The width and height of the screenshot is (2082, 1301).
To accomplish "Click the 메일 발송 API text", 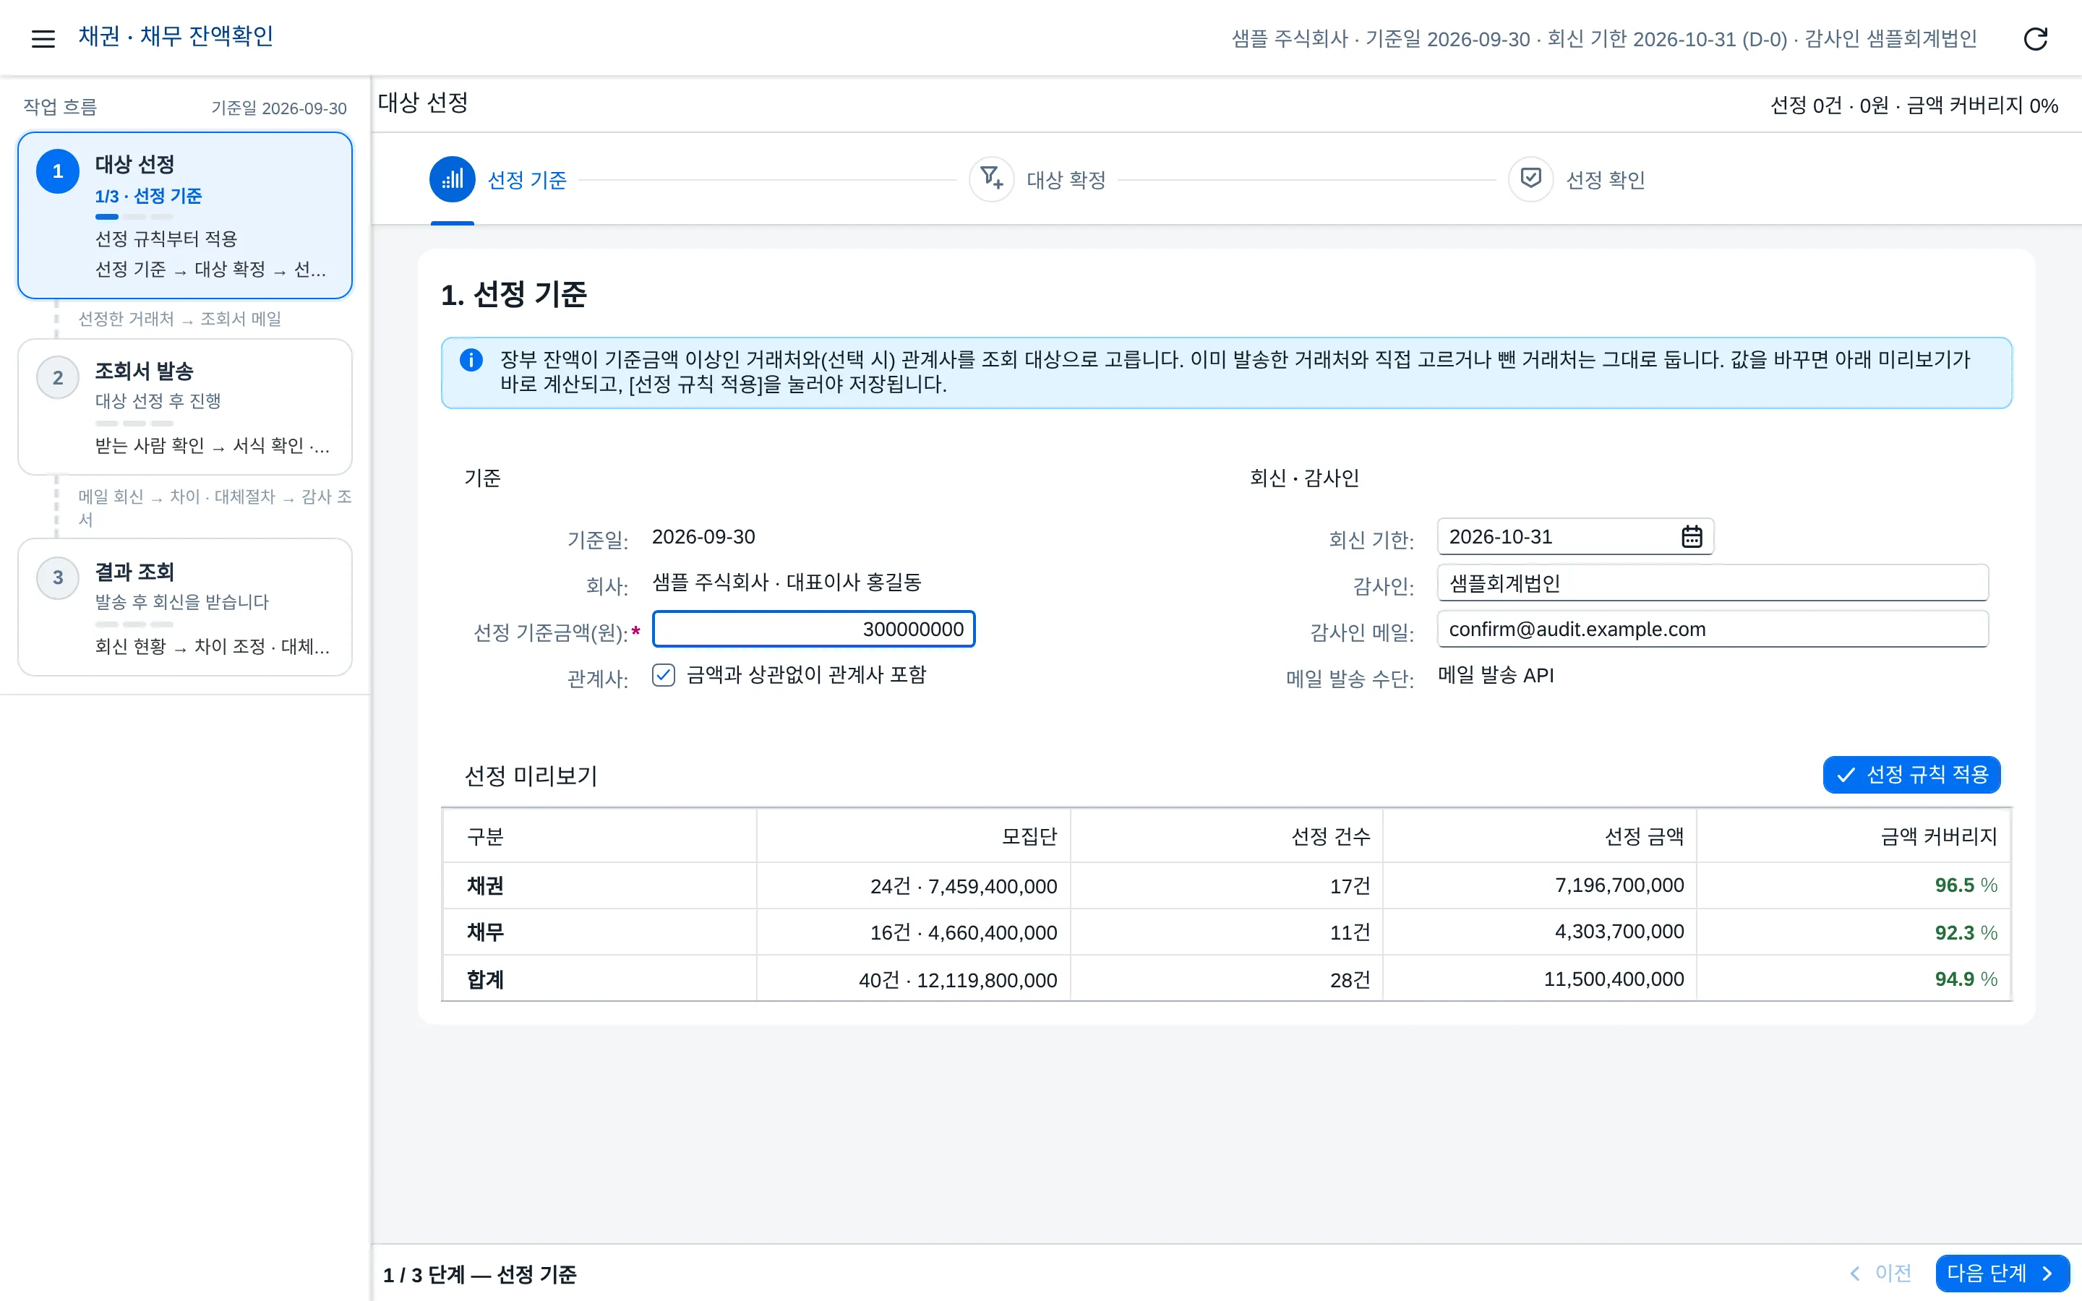I will point(1495,676).
